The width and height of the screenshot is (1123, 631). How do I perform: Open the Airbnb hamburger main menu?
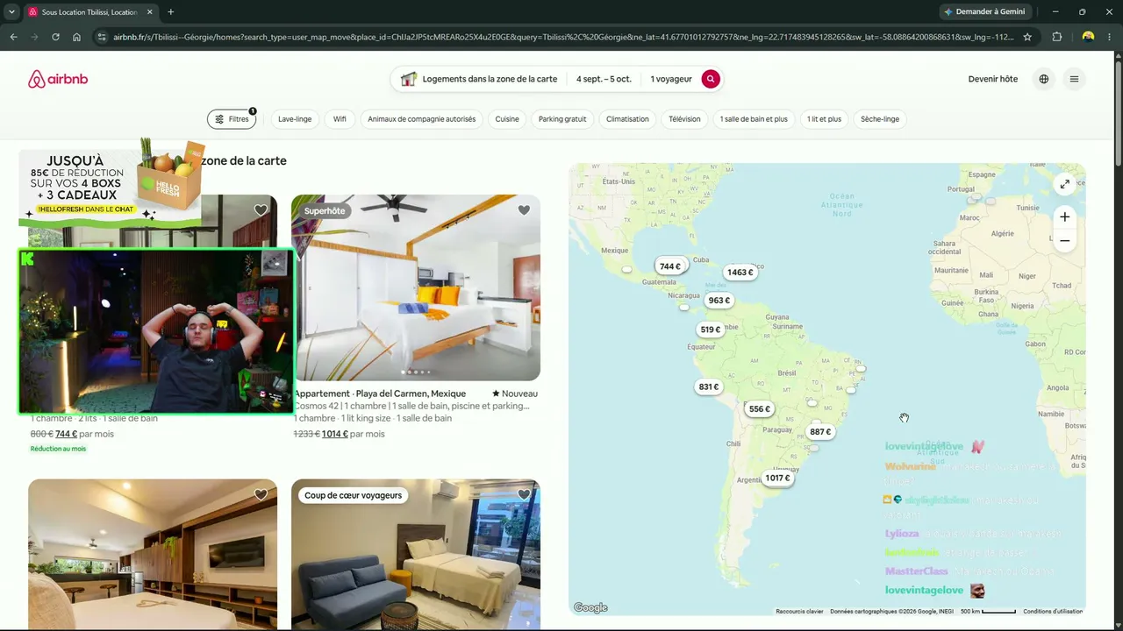[1074, 79]
